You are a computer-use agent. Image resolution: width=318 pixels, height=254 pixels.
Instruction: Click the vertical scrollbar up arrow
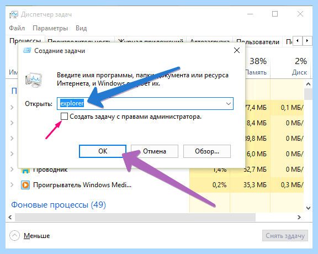pos(308,84)
